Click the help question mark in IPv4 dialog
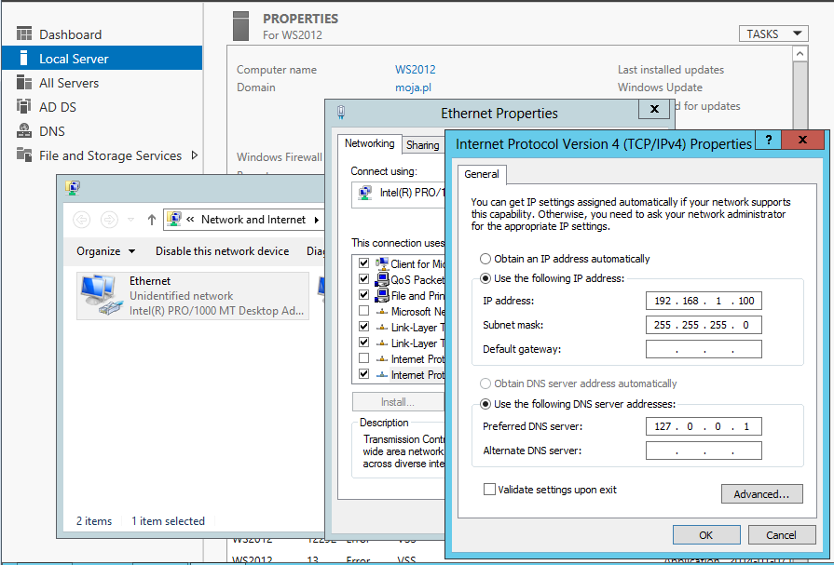834x565 pixels. coord(768,140)
